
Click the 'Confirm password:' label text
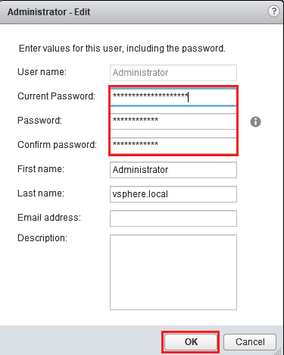coord(57,145)
